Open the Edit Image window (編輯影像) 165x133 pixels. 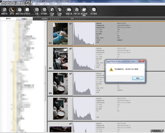[x=4, y=11]
